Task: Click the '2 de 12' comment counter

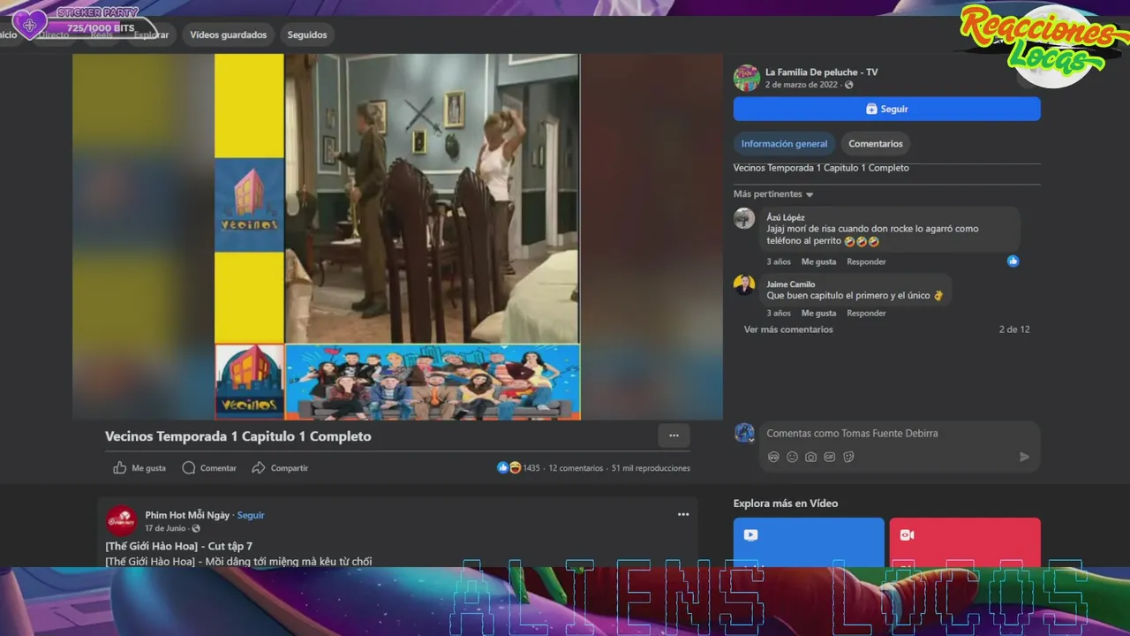Action: click(x=1014, y=329)
